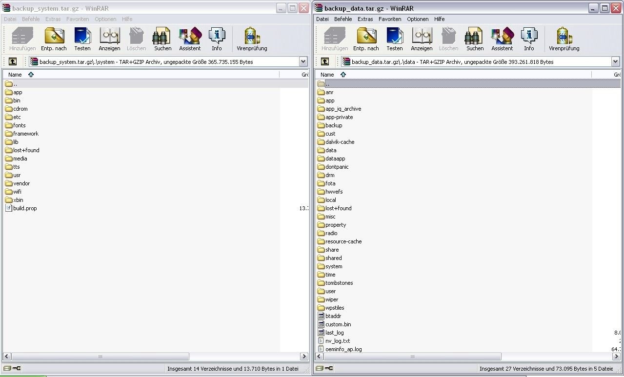Click Entp. nach icon in backup_system window
Image resolution: width=624 pixels, height=377 pixels.
(54, 39)
